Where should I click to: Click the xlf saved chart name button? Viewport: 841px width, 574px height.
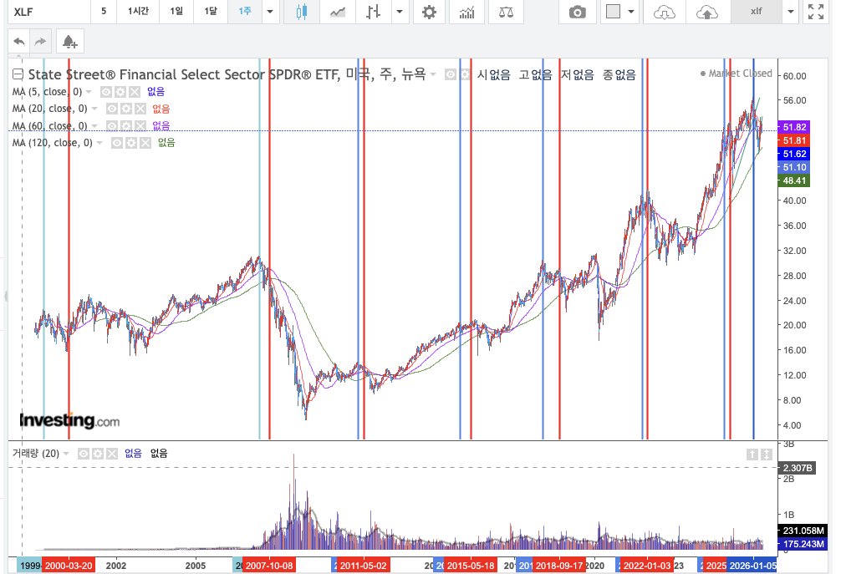coord(757,11)
